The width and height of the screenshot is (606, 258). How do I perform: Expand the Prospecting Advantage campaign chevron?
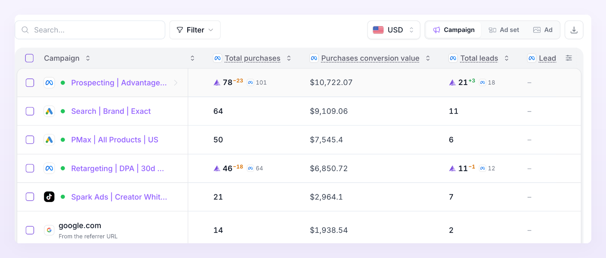176,83
